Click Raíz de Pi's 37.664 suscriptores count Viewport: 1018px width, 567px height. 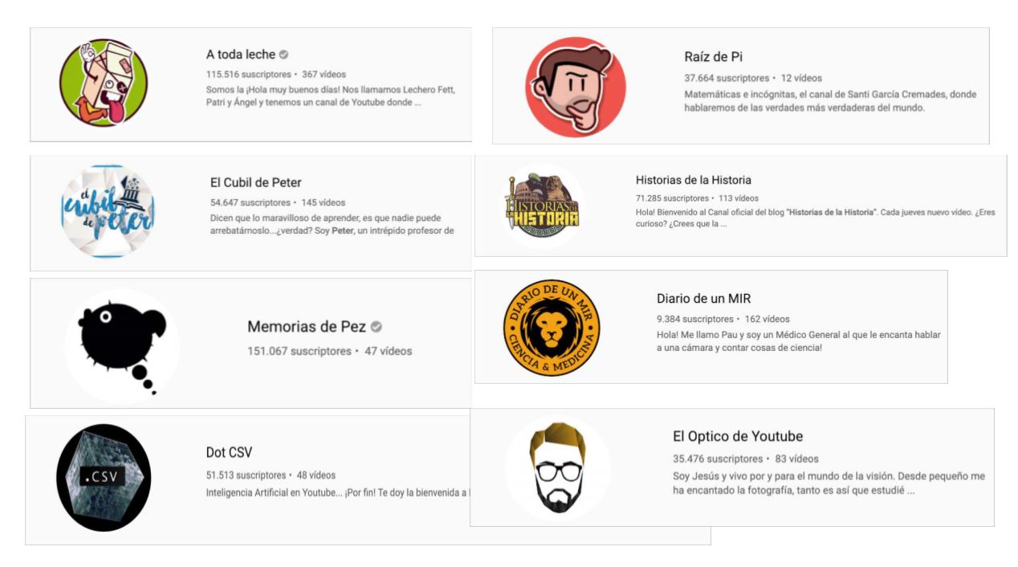[x=727, y=78]
